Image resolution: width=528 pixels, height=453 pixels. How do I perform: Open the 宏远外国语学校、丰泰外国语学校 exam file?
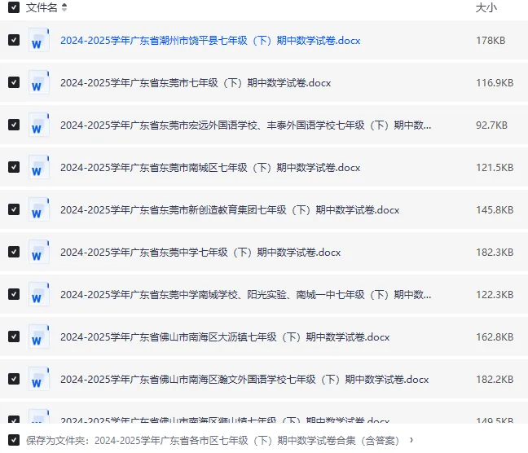pyautogui.click(x=246, y=125)
